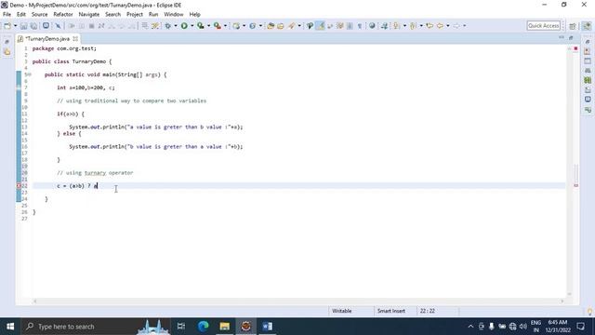
Task: Click the Package Explorer icon on left trim
Action: click(x=7, y=52)
